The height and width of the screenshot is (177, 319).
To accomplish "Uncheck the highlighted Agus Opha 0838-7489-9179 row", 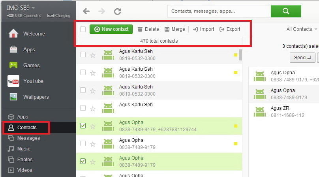I will tap(83, 161).
